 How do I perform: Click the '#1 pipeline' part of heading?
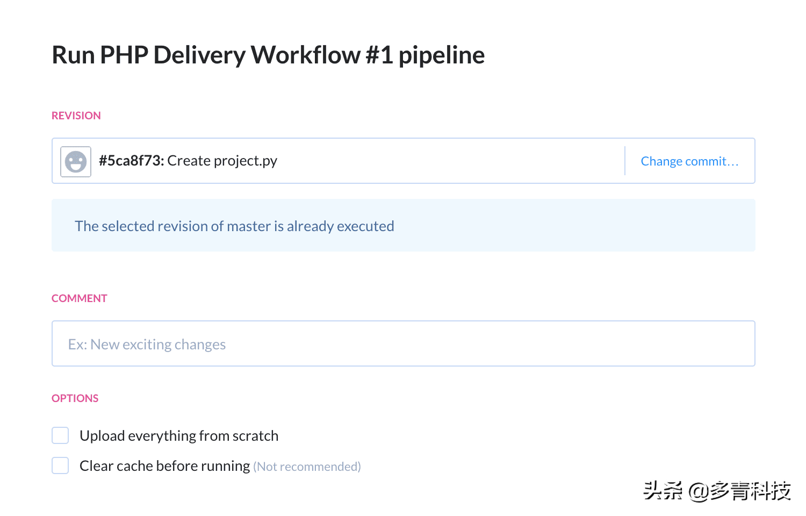[425, 55]
